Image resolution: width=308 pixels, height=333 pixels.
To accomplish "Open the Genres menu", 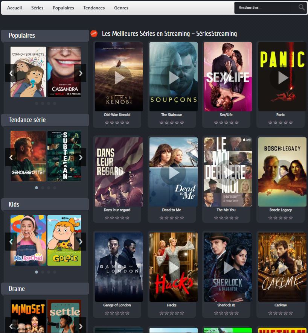I will point(121,8).
